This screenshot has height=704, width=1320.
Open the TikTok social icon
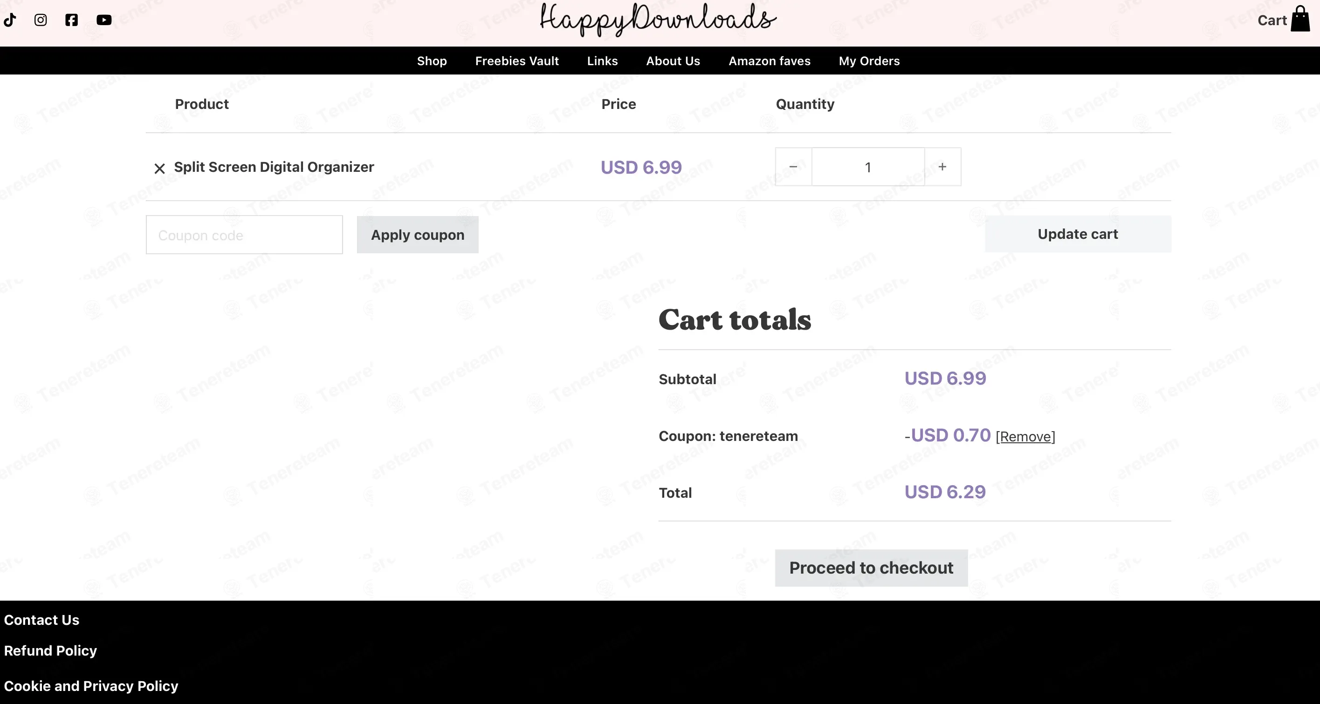coord(10,20)
